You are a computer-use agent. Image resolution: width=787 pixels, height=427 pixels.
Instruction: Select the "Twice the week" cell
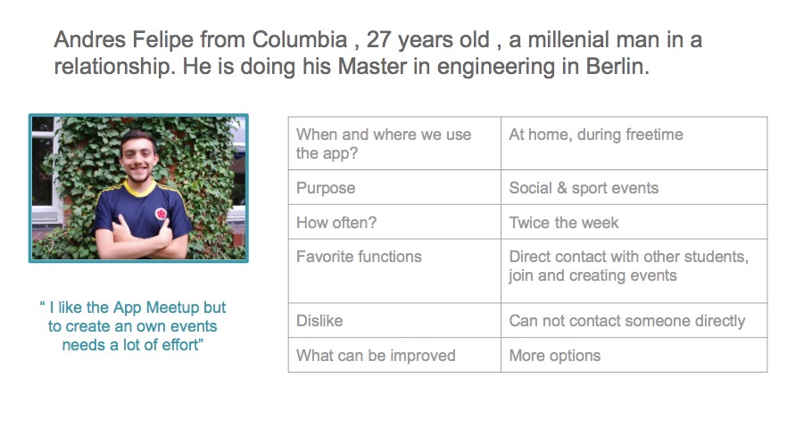(633, 223)
